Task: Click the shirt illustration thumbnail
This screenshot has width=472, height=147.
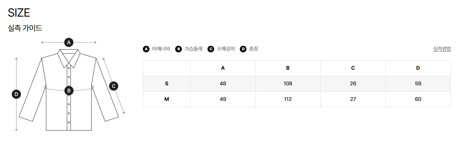Action: (x=69, y=85)
